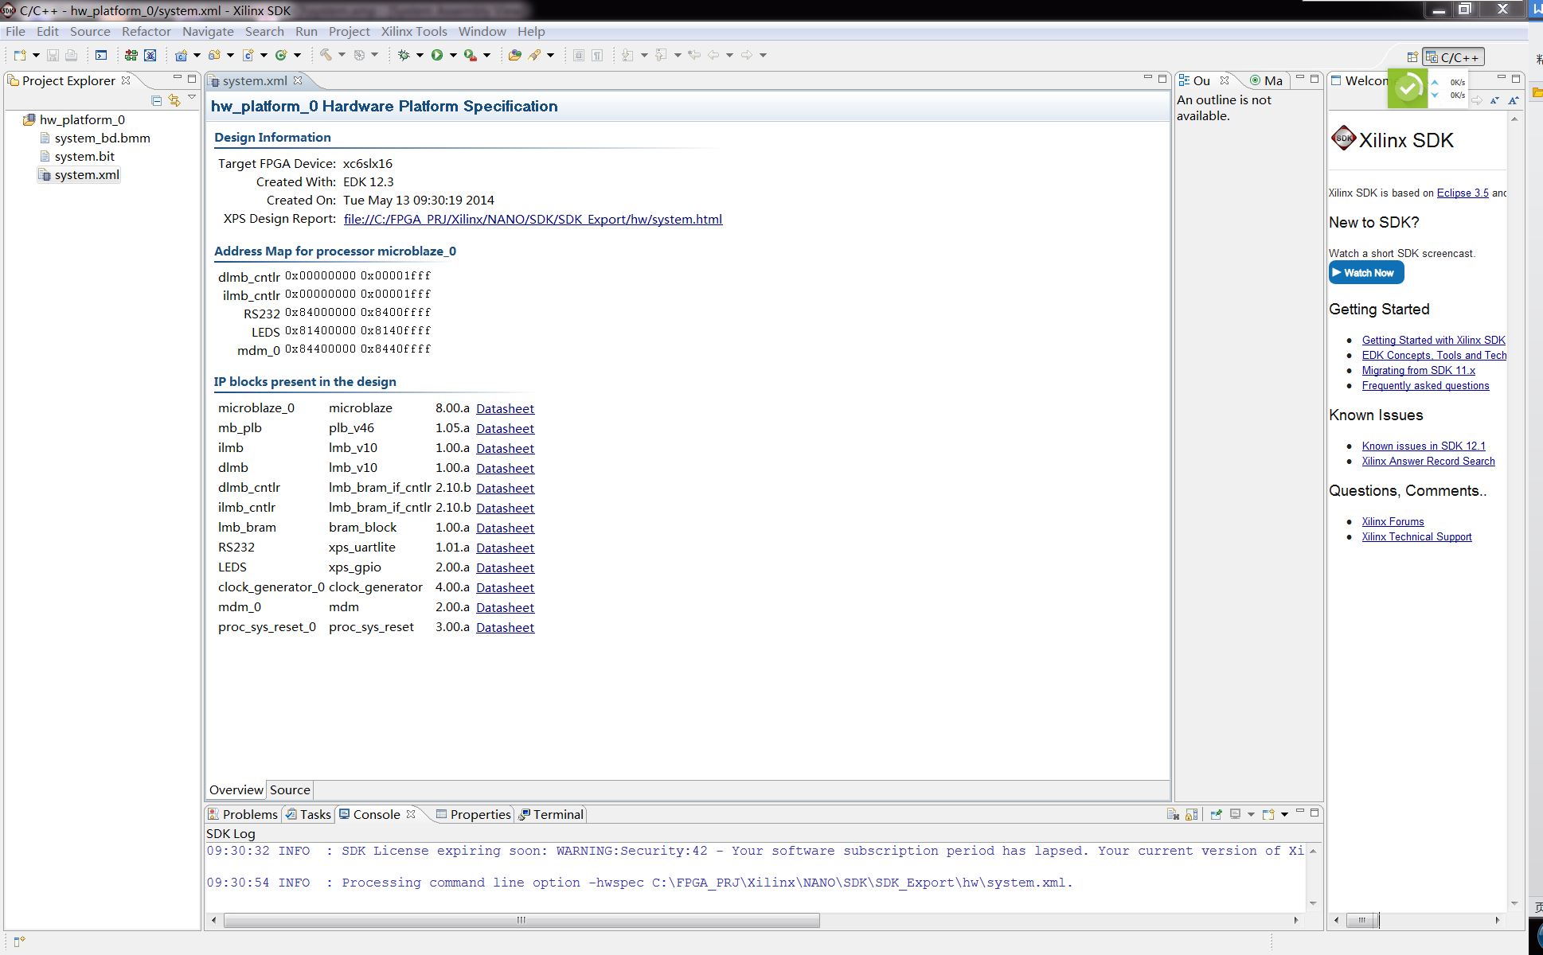Click the Watch Now button
The height and width of the screenshot is (955, 1543).
point(1366,273)
